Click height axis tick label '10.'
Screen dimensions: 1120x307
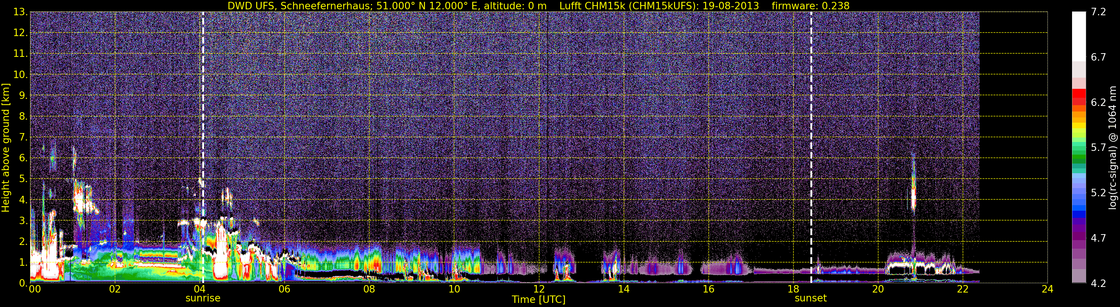pos(20,75)
